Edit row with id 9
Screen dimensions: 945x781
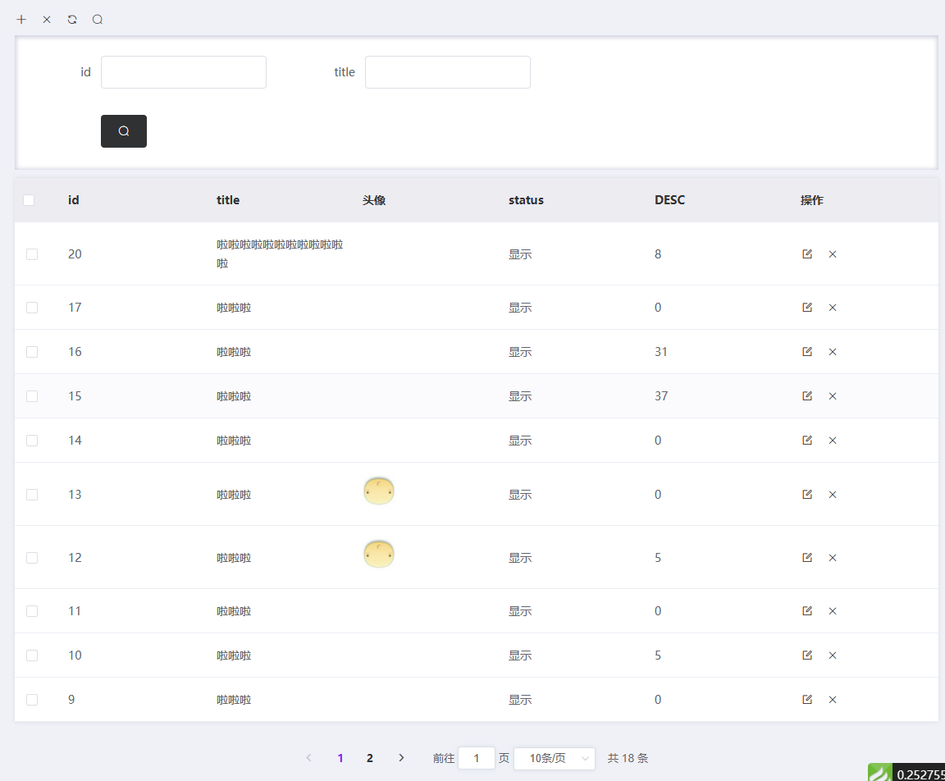coord(807,699)
